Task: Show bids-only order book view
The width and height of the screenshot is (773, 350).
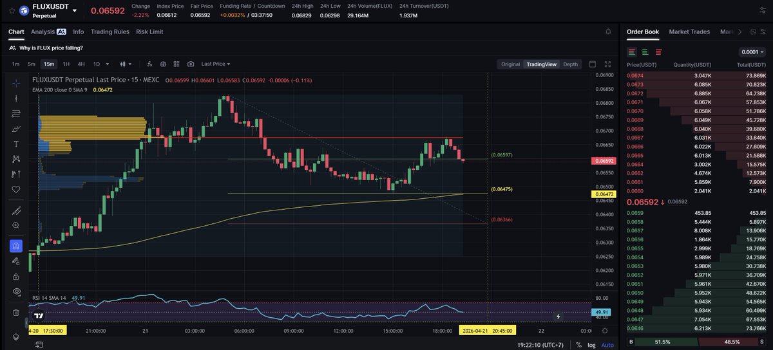Action: pos(645,52)
